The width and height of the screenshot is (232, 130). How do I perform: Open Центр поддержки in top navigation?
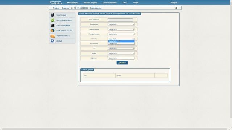click(x=109, y=3)
